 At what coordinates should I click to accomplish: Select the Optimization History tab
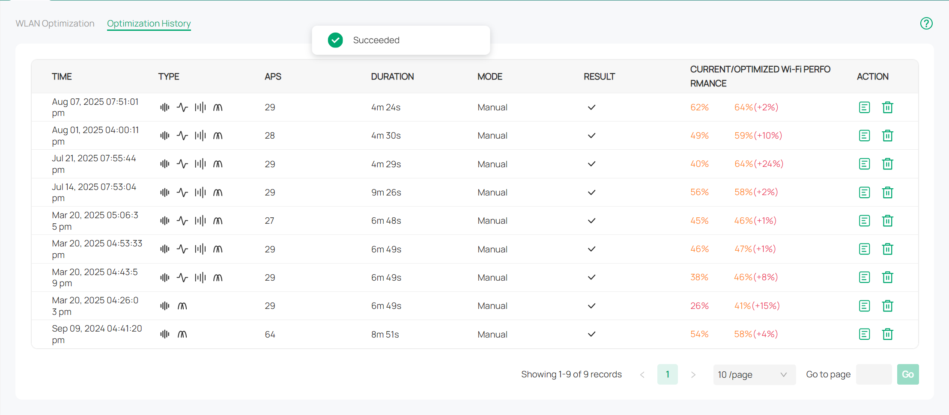click(149, 24)
